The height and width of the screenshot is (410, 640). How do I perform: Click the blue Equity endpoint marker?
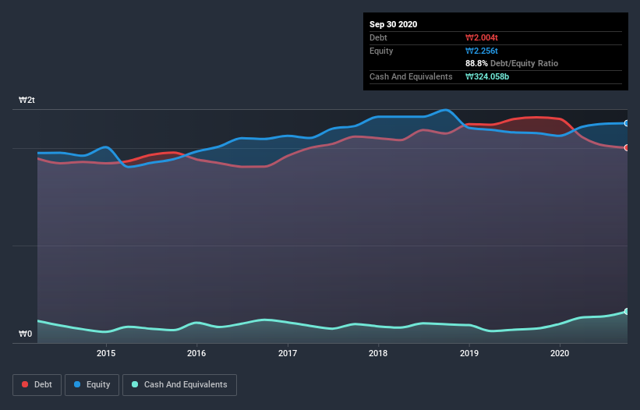point(627,123)
